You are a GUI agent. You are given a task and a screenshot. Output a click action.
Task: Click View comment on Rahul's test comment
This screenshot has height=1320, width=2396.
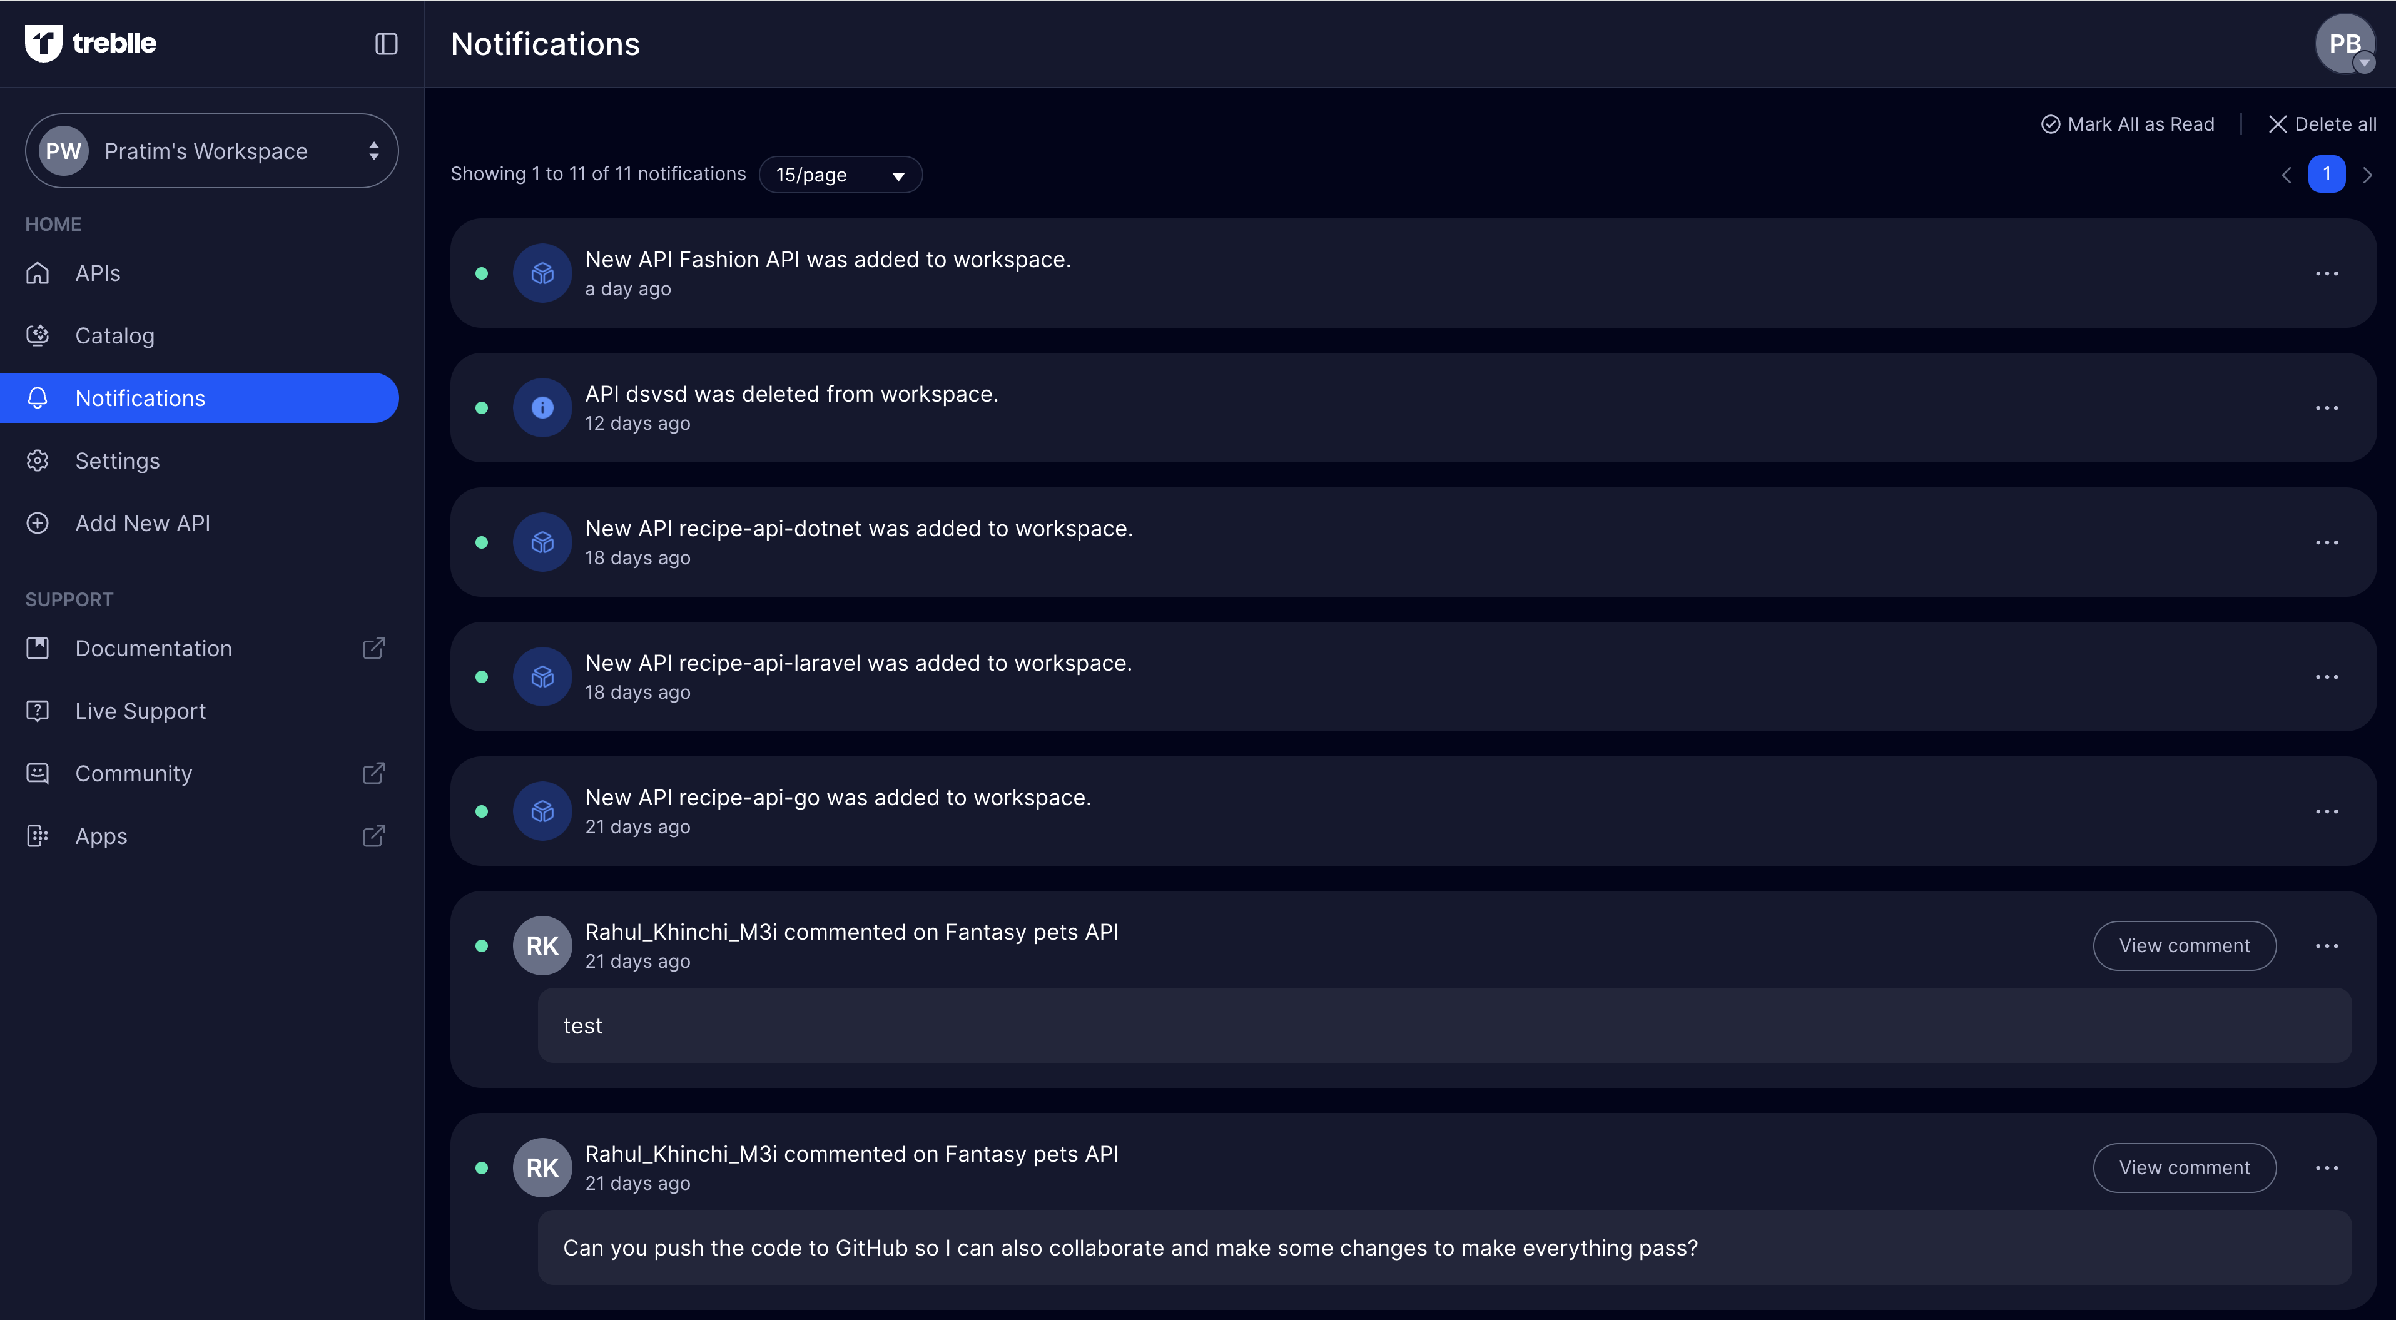[2185, 945]
